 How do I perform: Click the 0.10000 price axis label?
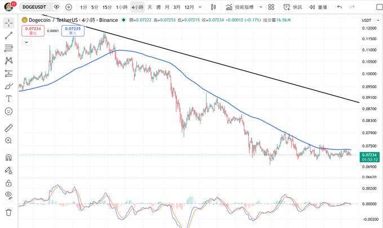click(369, 74)
